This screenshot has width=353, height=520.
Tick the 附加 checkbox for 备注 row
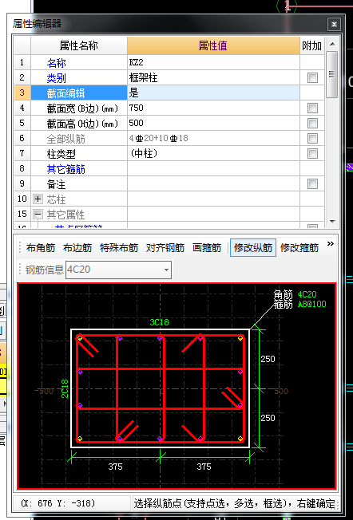312,183
